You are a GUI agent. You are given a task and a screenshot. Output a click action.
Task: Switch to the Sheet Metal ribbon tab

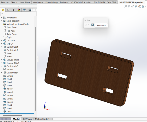[25, 2]
